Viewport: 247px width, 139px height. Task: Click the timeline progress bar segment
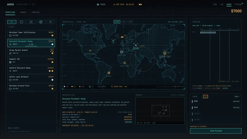(x=208, y=32)
